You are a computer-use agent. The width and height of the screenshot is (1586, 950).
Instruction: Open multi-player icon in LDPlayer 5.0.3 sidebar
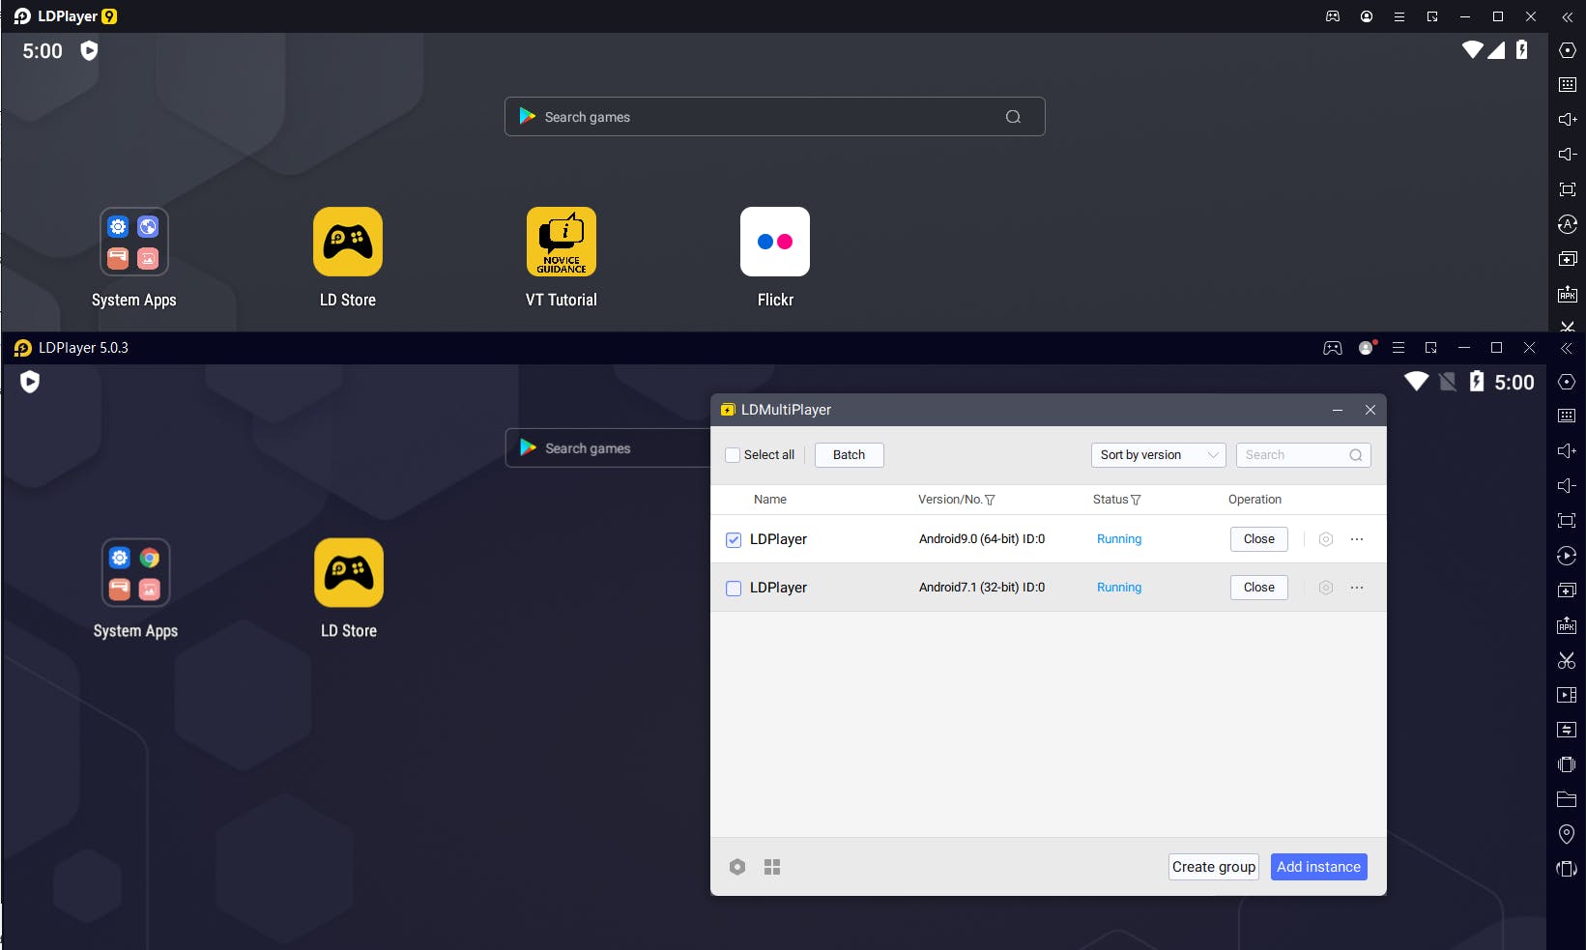point(1567,590)
